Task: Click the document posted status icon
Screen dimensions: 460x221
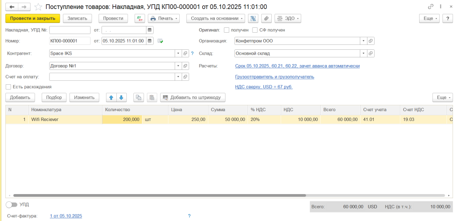Action: click(160, 41)
